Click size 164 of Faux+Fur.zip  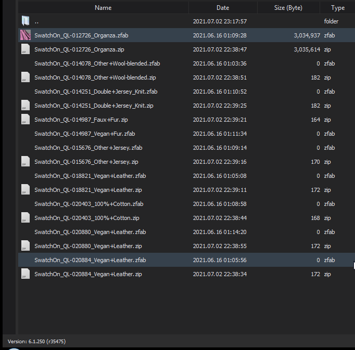click(x=315, y=120)
